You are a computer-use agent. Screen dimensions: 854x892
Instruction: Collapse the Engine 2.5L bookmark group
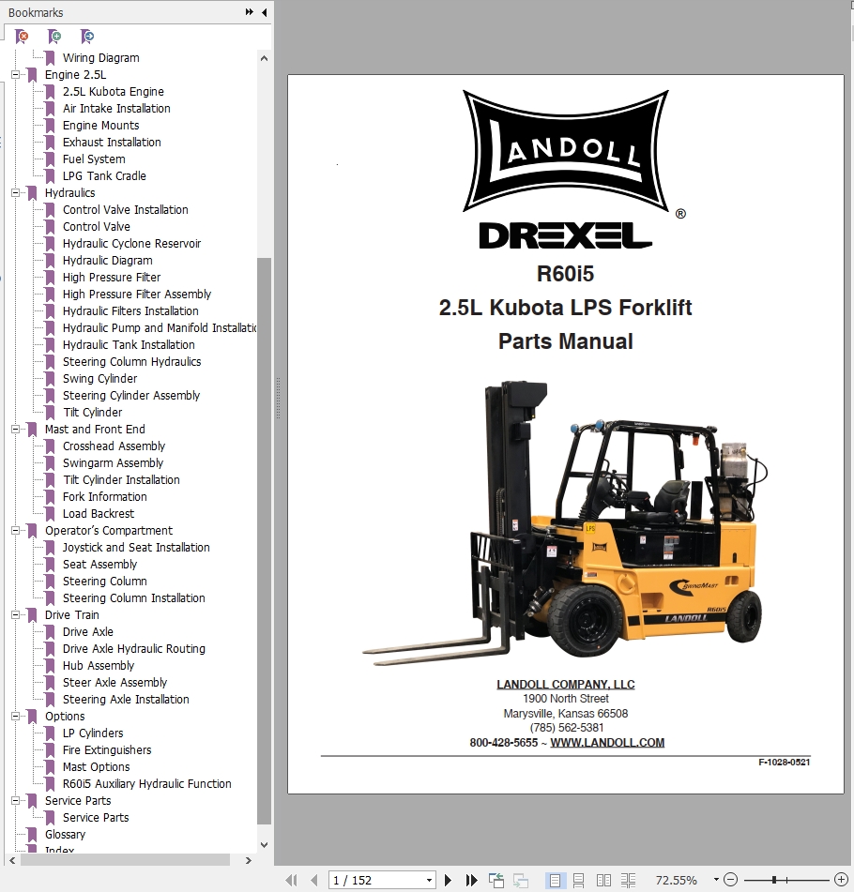(15, 74)
